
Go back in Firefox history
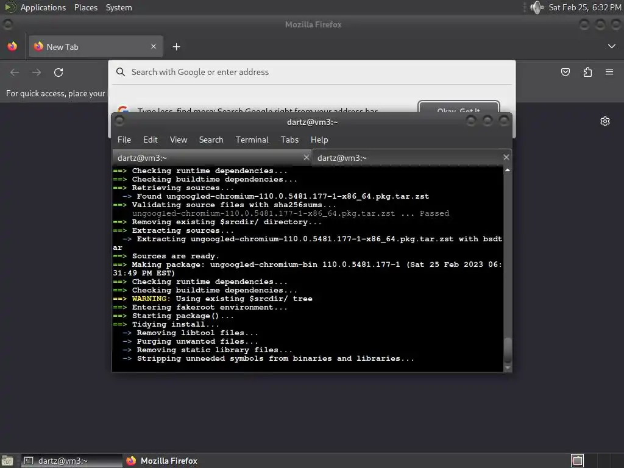tap(15, 73)
